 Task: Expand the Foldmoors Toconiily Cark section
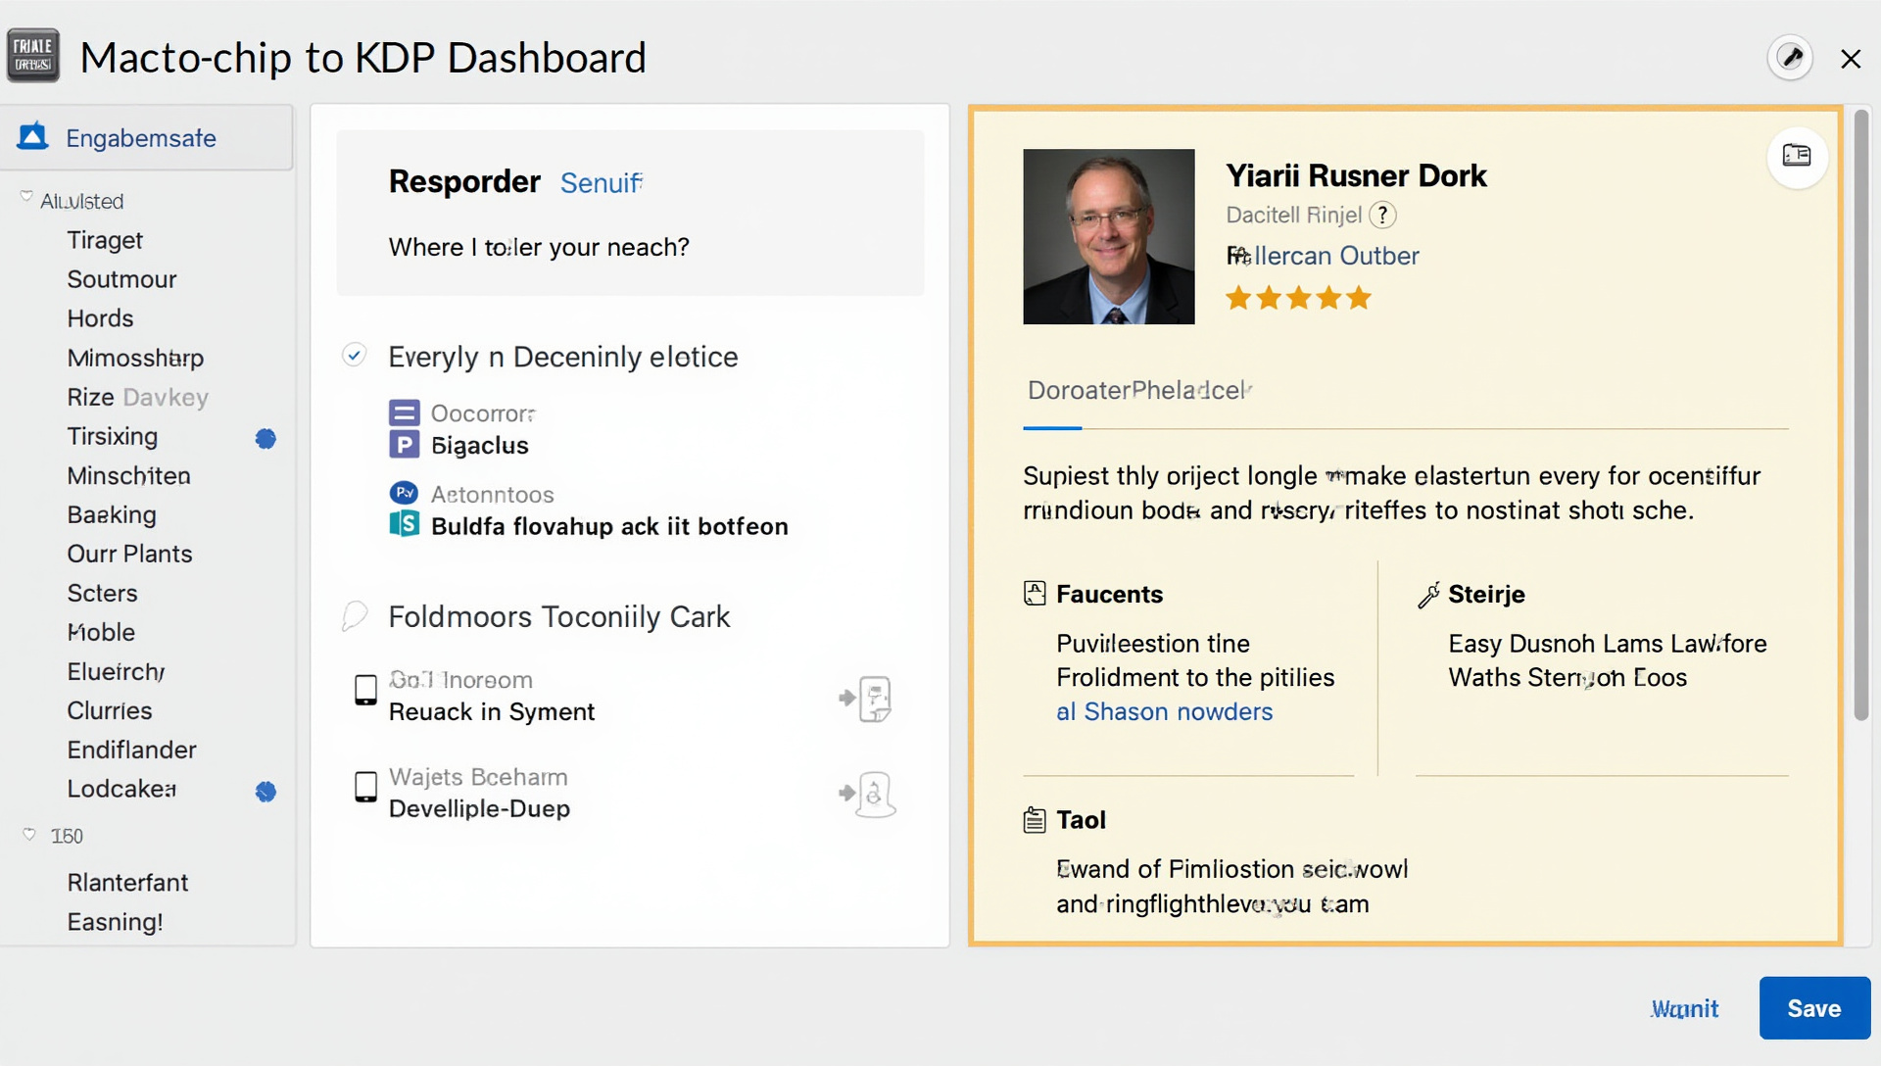click(354, 616)
